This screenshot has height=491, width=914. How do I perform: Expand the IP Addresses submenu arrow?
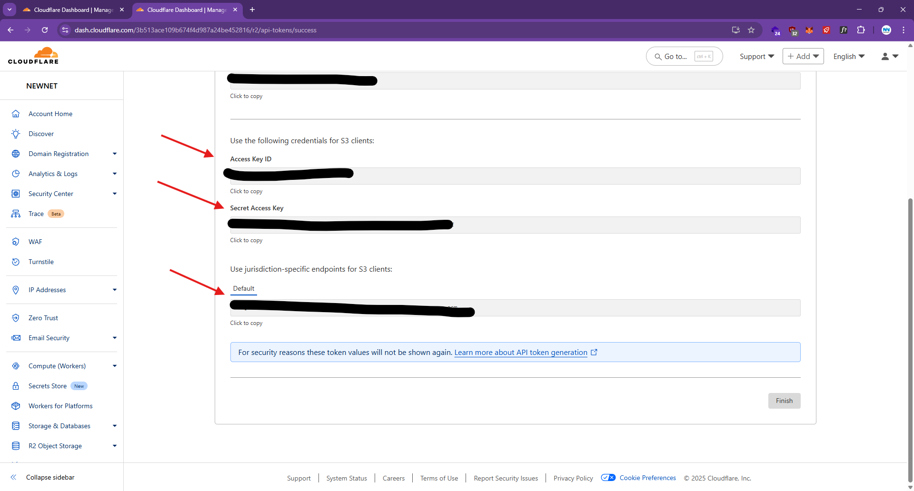click(115, 290)
